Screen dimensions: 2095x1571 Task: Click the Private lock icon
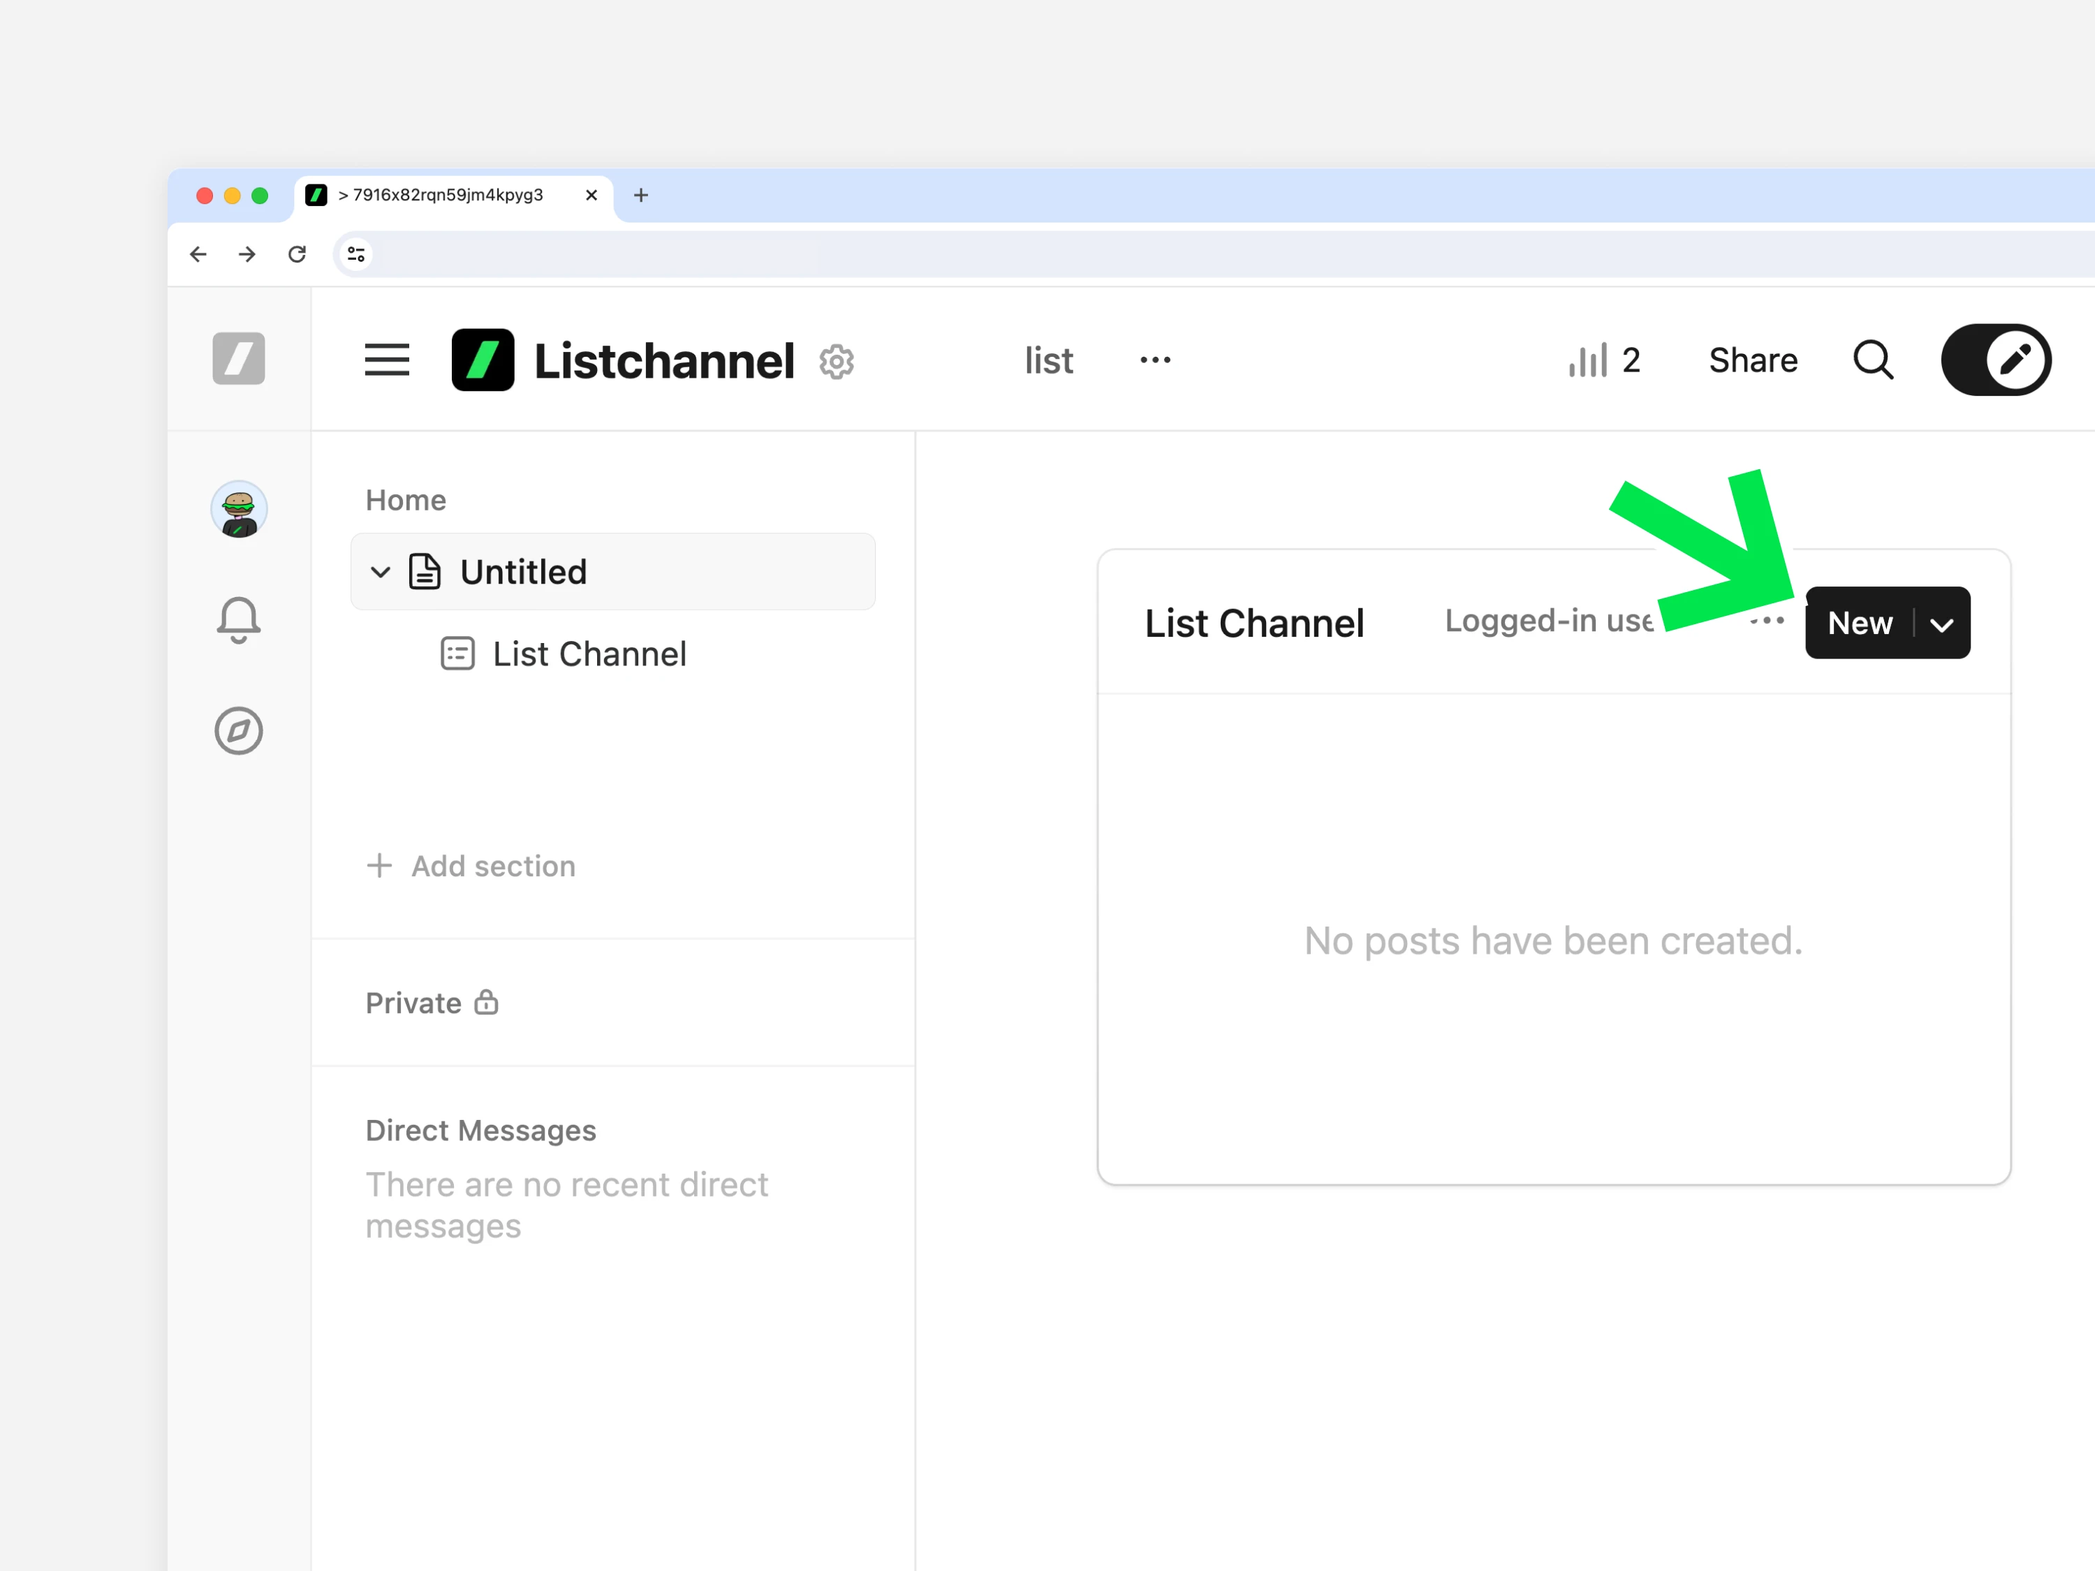point(487,1002)
